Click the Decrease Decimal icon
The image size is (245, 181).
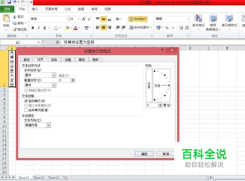(187, 28)
